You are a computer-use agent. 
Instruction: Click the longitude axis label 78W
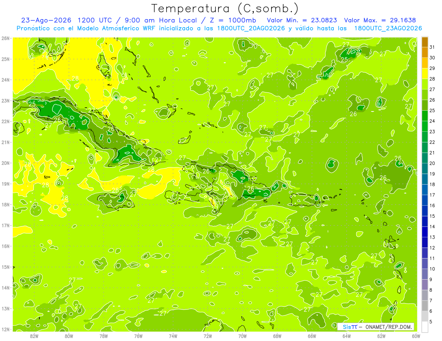104,336
